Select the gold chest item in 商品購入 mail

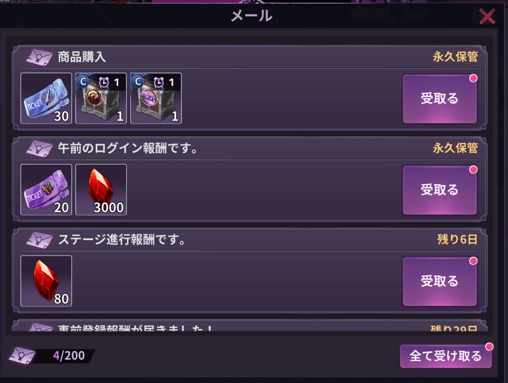tap(101, 98)
